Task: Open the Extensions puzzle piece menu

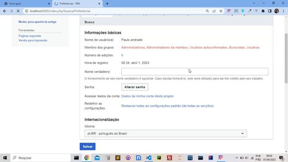Action: click(x=263, y=11)
